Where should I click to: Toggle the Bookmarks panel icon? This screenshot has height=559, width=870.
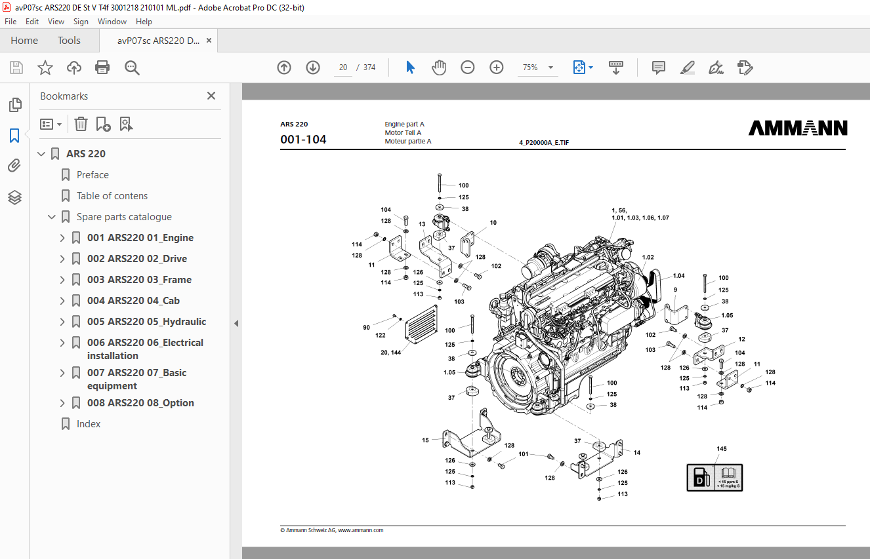pos(15,136)
